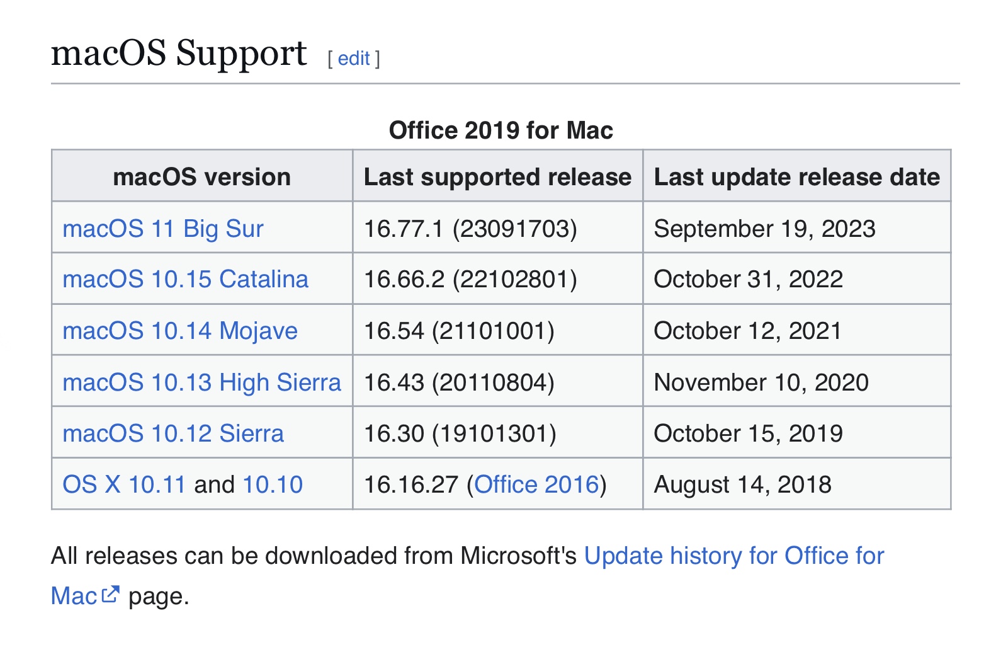Open the macOS 10.13 High Sierra link
The image size is (996, 647).
coord(201,382)
